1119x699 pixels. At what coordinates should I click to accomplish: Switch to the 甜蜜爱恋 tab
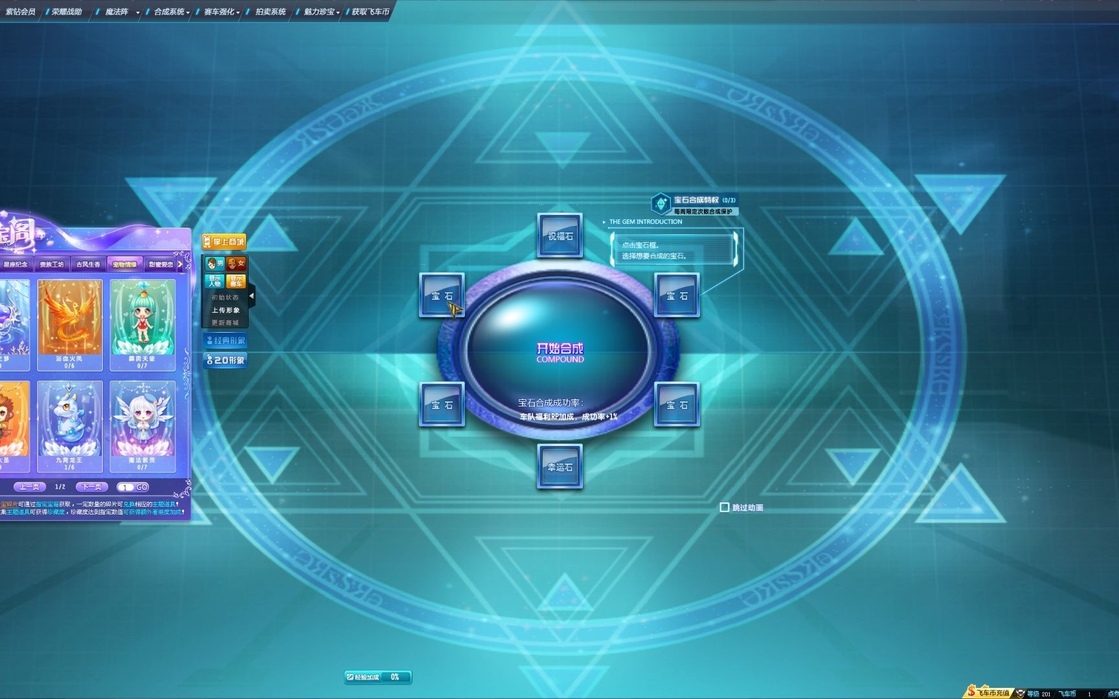pos(161,264)
